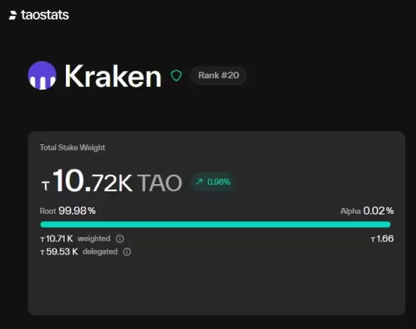The image size is (416, 329).
Task: Select the 0.98% change badge
Action: pos(213,182)
